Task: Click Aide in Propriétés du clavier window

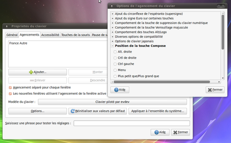Action: point(160,132)
